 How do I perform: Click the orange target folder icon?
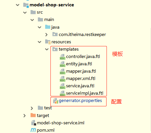[33, 115]
